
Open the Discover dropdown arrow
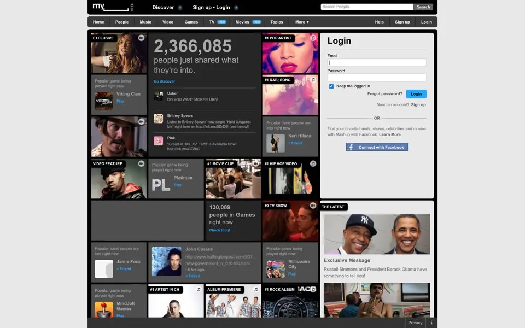point(180,8)
